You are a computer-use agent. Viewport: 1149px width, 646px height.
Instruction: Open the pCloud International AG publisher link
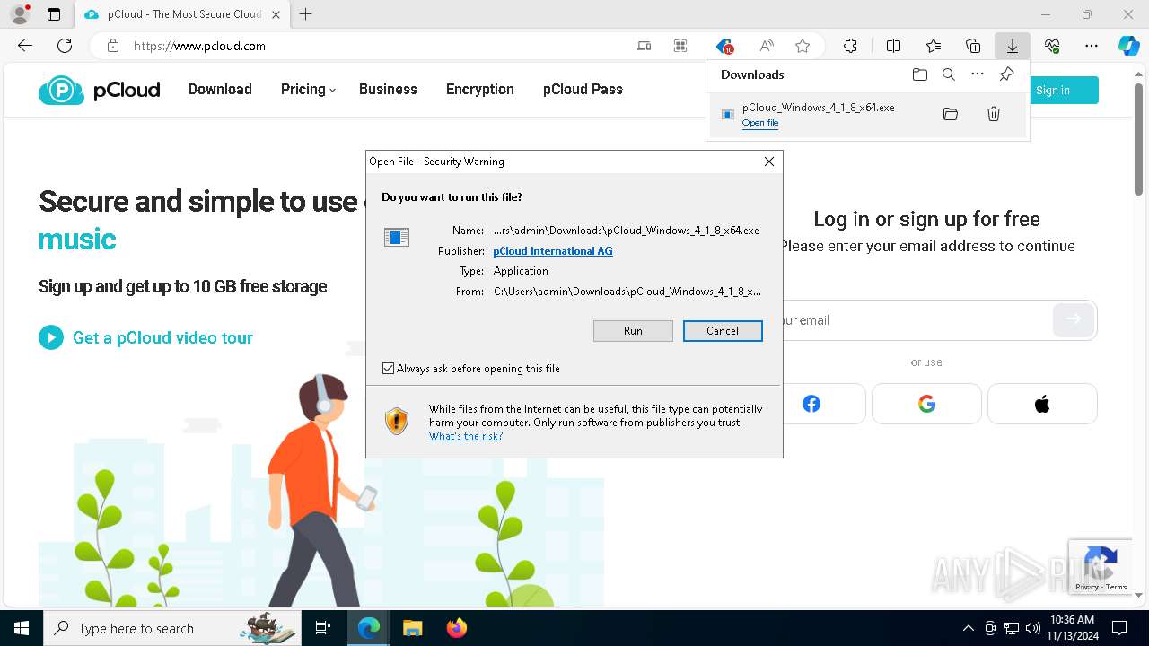[553, 251]
